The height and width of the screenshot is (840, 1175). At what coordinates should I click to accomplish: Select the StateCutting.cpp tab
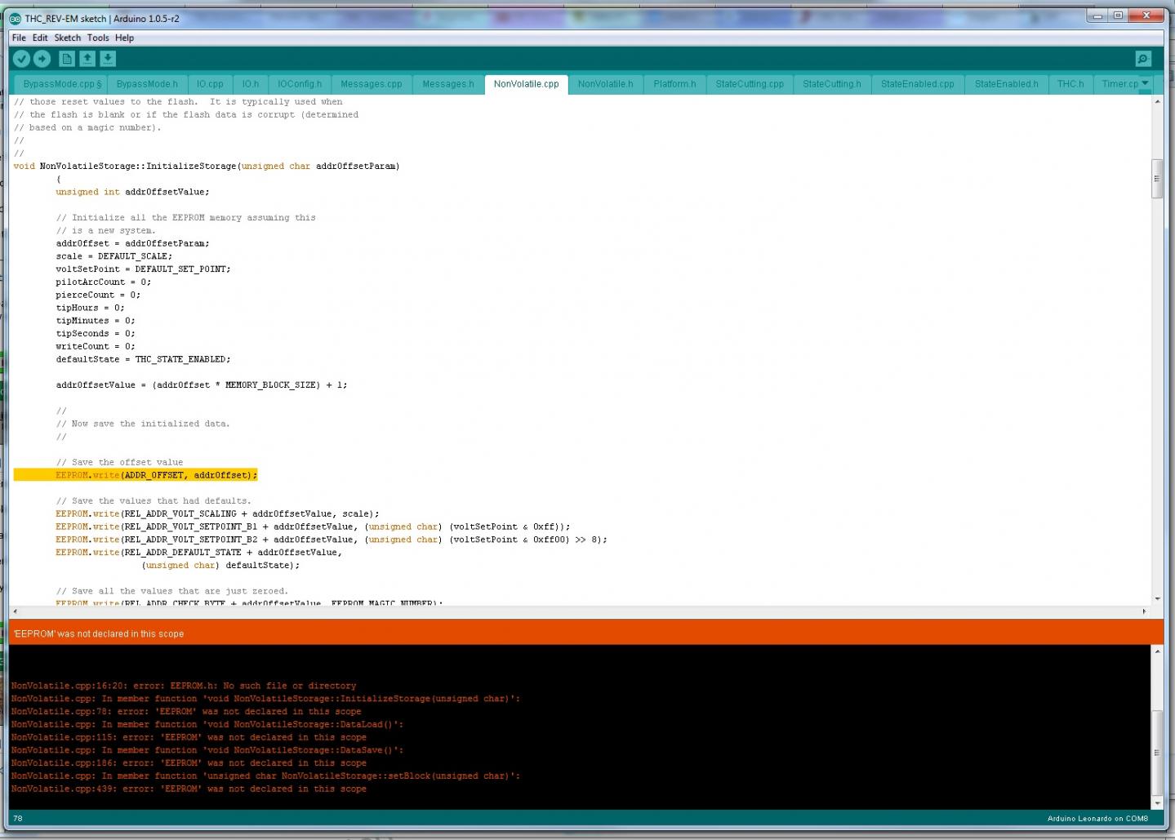(749, 84)
